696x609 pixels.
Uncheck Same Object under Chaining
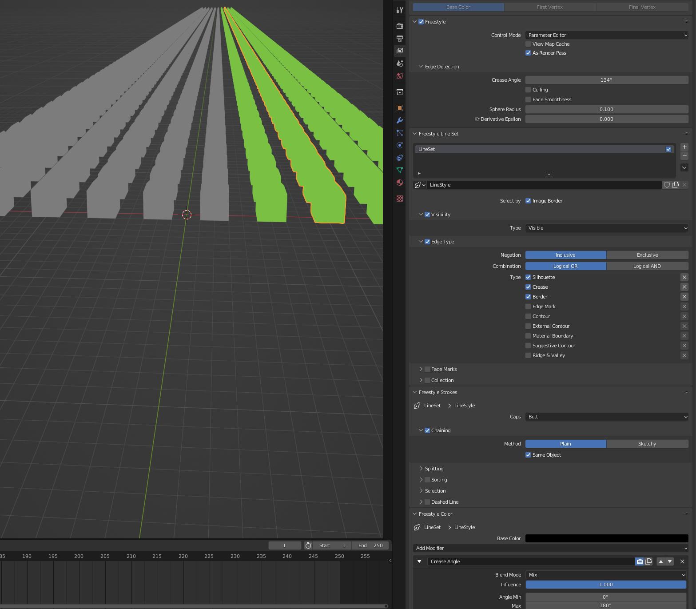[x=528, y=455]
